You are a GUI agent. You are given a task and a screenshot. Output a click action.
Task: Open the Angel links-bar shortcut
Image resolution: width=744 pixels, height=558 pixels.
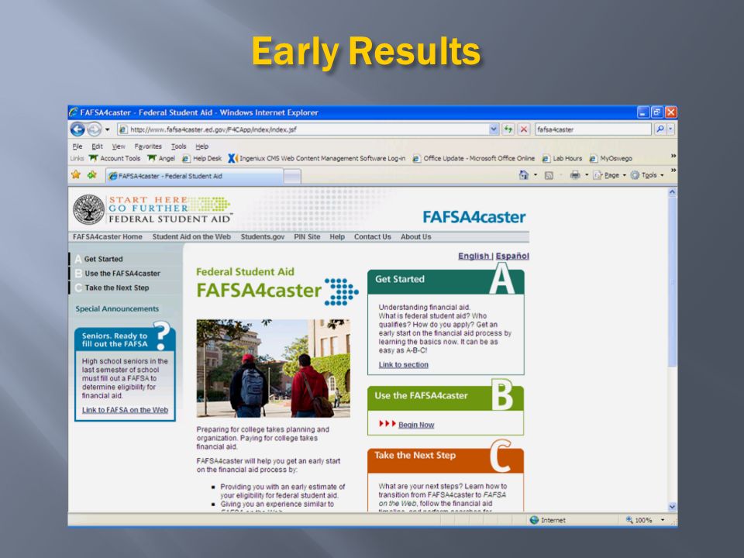pos(161,158)
